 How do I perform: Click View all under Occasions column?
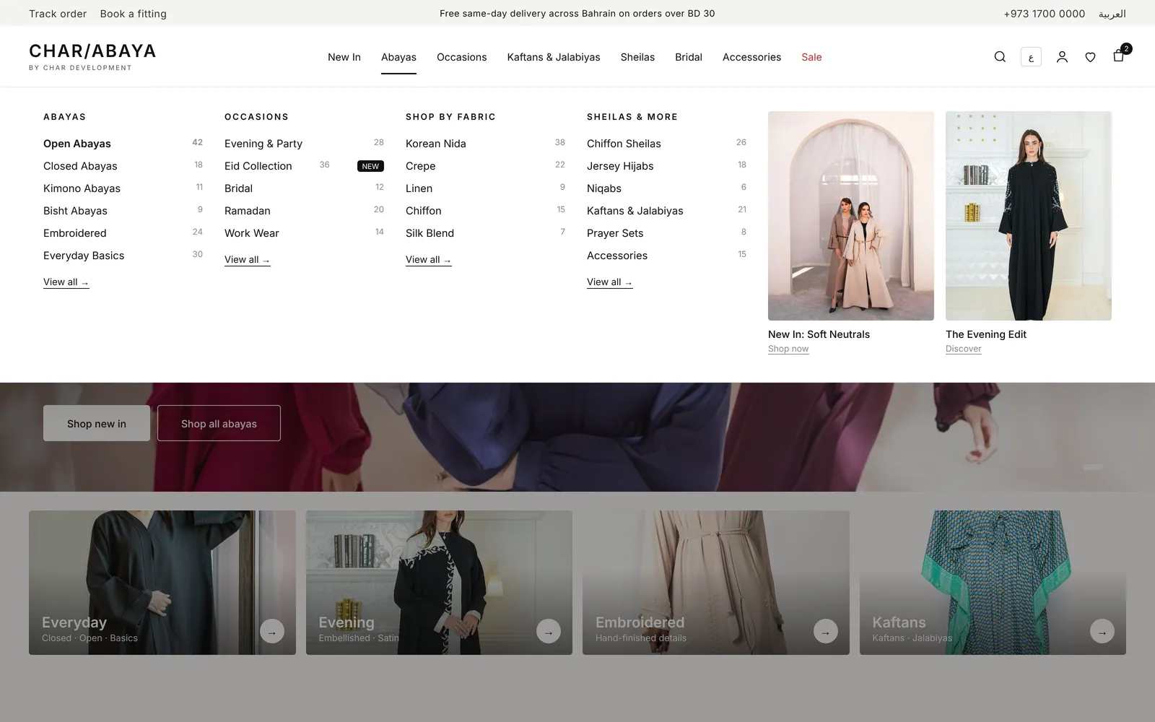247,260
